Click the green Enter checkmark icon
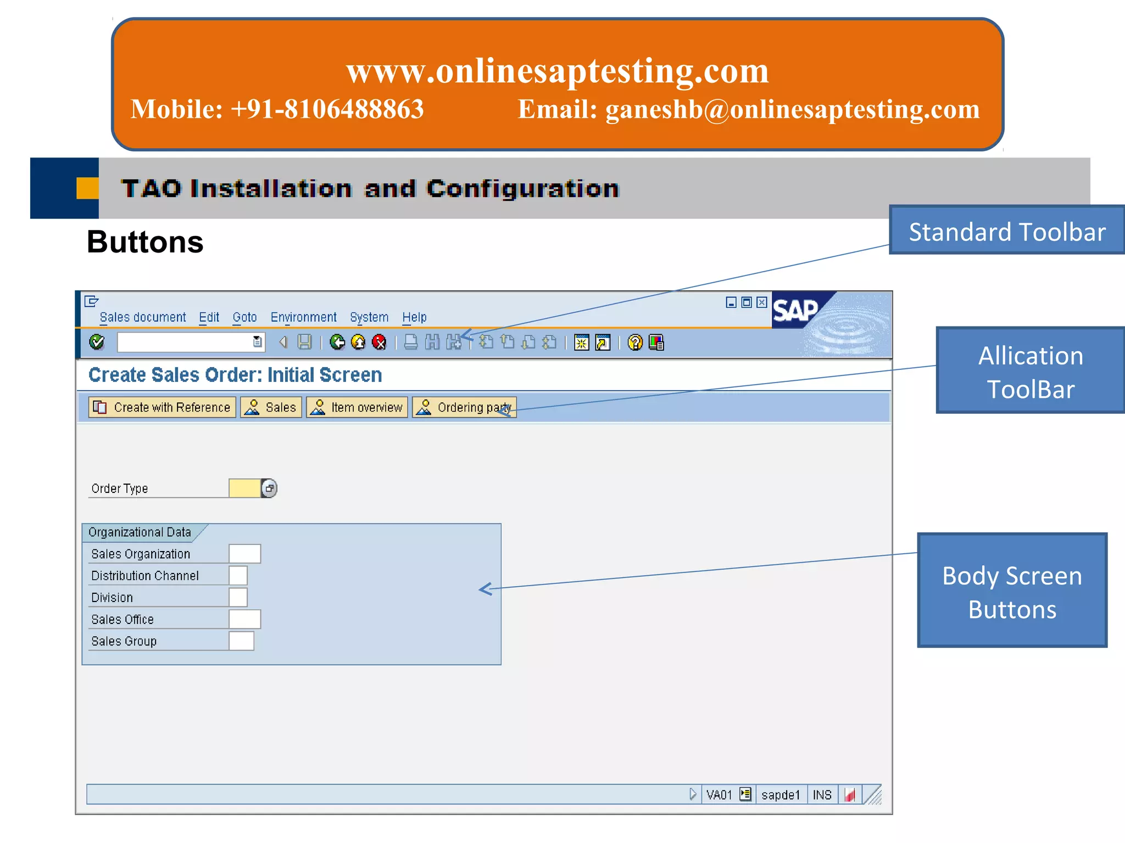The width and height of the screenshot is (1125, 843). coord(97,342)
